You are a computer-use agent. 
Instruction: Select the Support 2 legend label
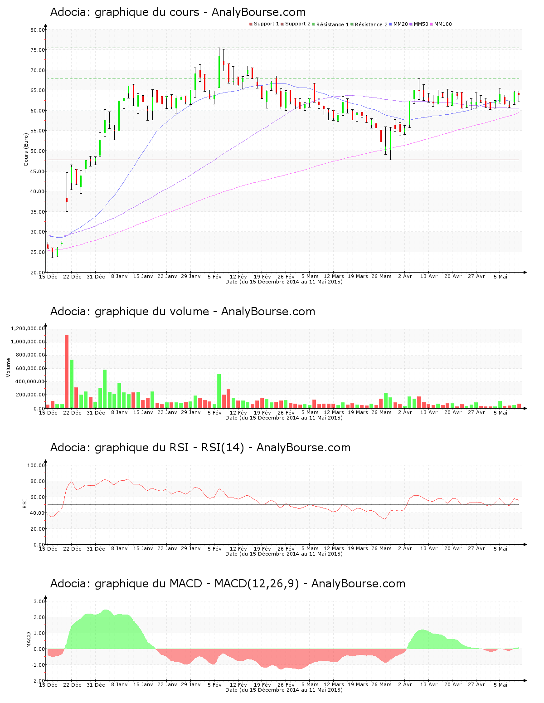(x=298, y=24)
